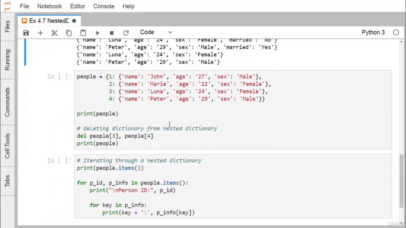Paste cell using the clipboard icon
The image size is (406, 228).
83,33
